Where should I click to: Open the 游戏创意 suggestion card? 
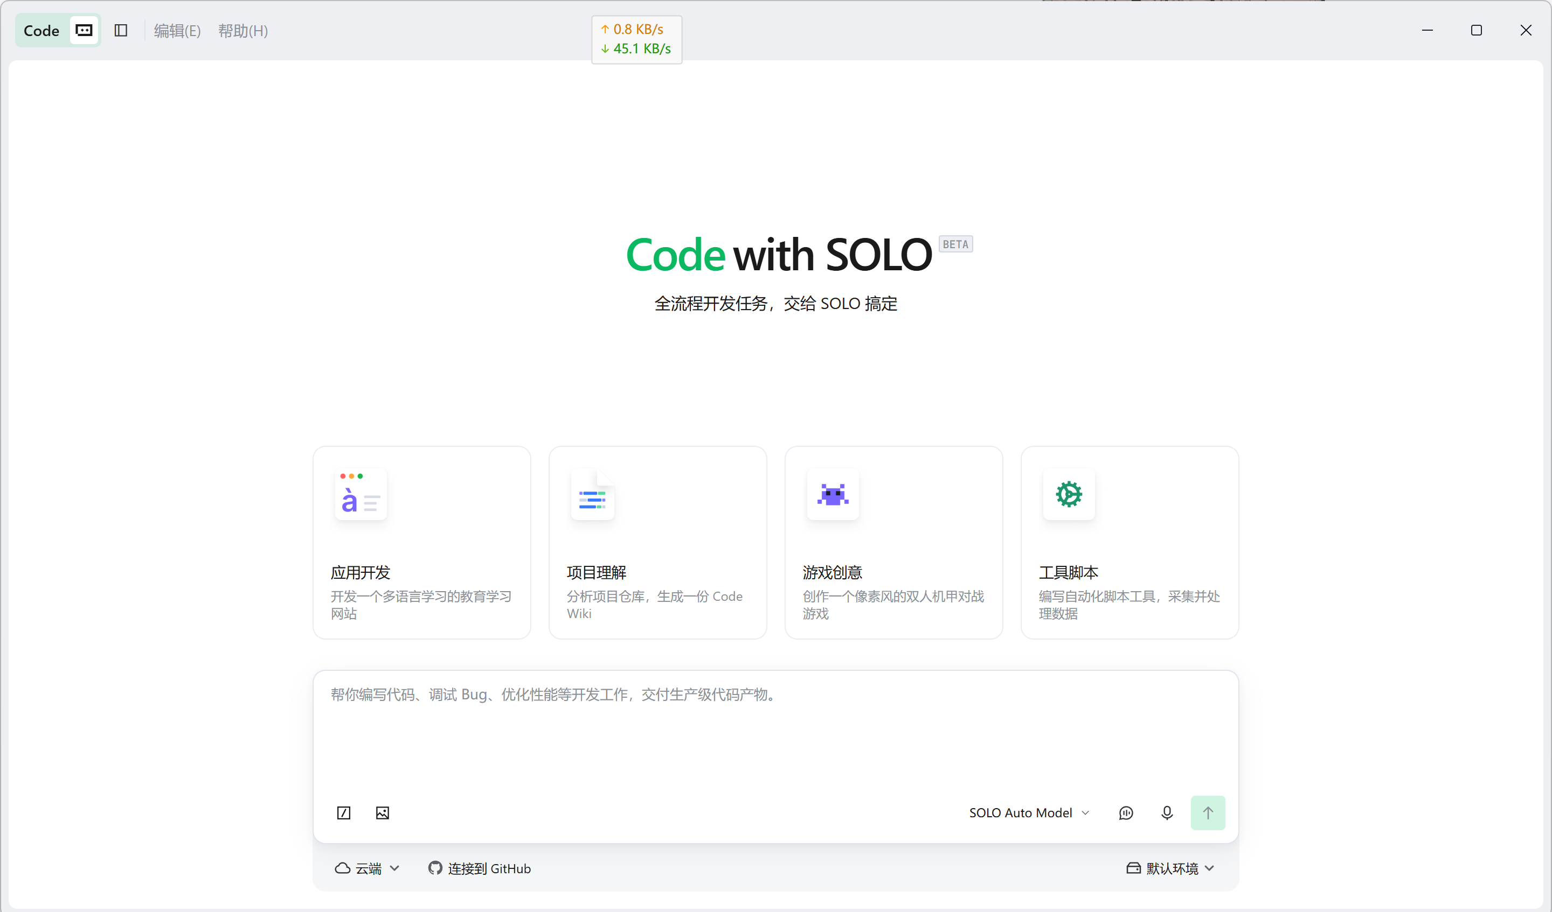point(893,543)
